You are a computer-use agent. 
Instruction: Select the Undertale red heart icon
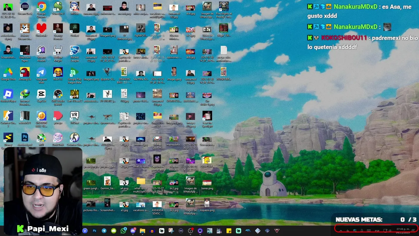pos(41,30)
